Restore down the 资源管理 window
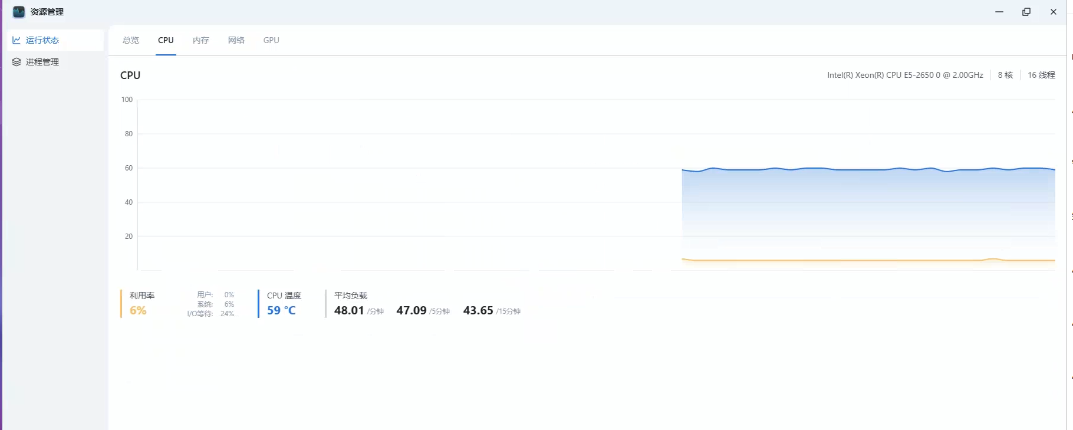Viewport: 1073px width, 430px height. (x=1026, y=12)
